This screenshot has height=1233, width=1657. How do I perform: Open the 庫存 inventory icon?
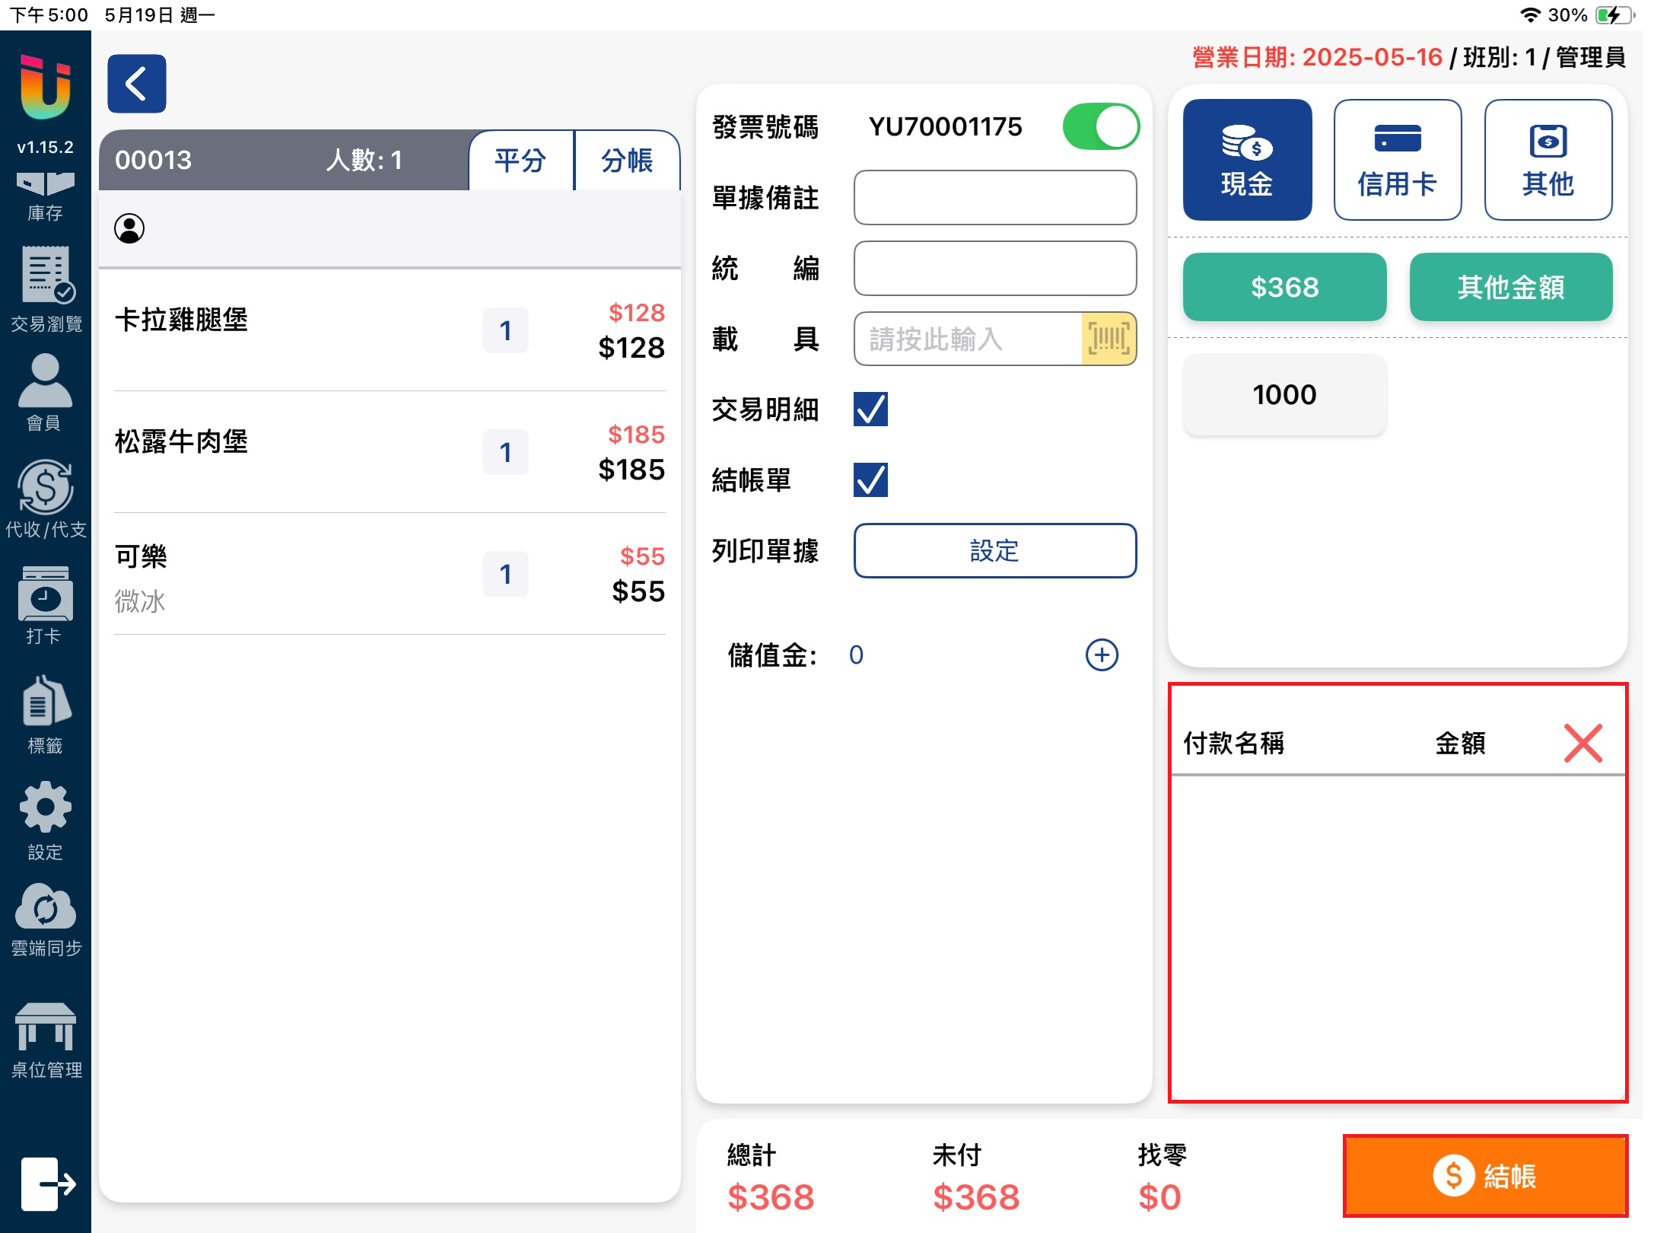click(x=45, y=195)
